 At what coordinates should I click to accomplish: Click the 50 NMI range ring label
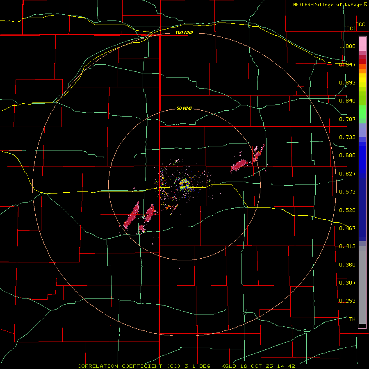pos(184,109)
